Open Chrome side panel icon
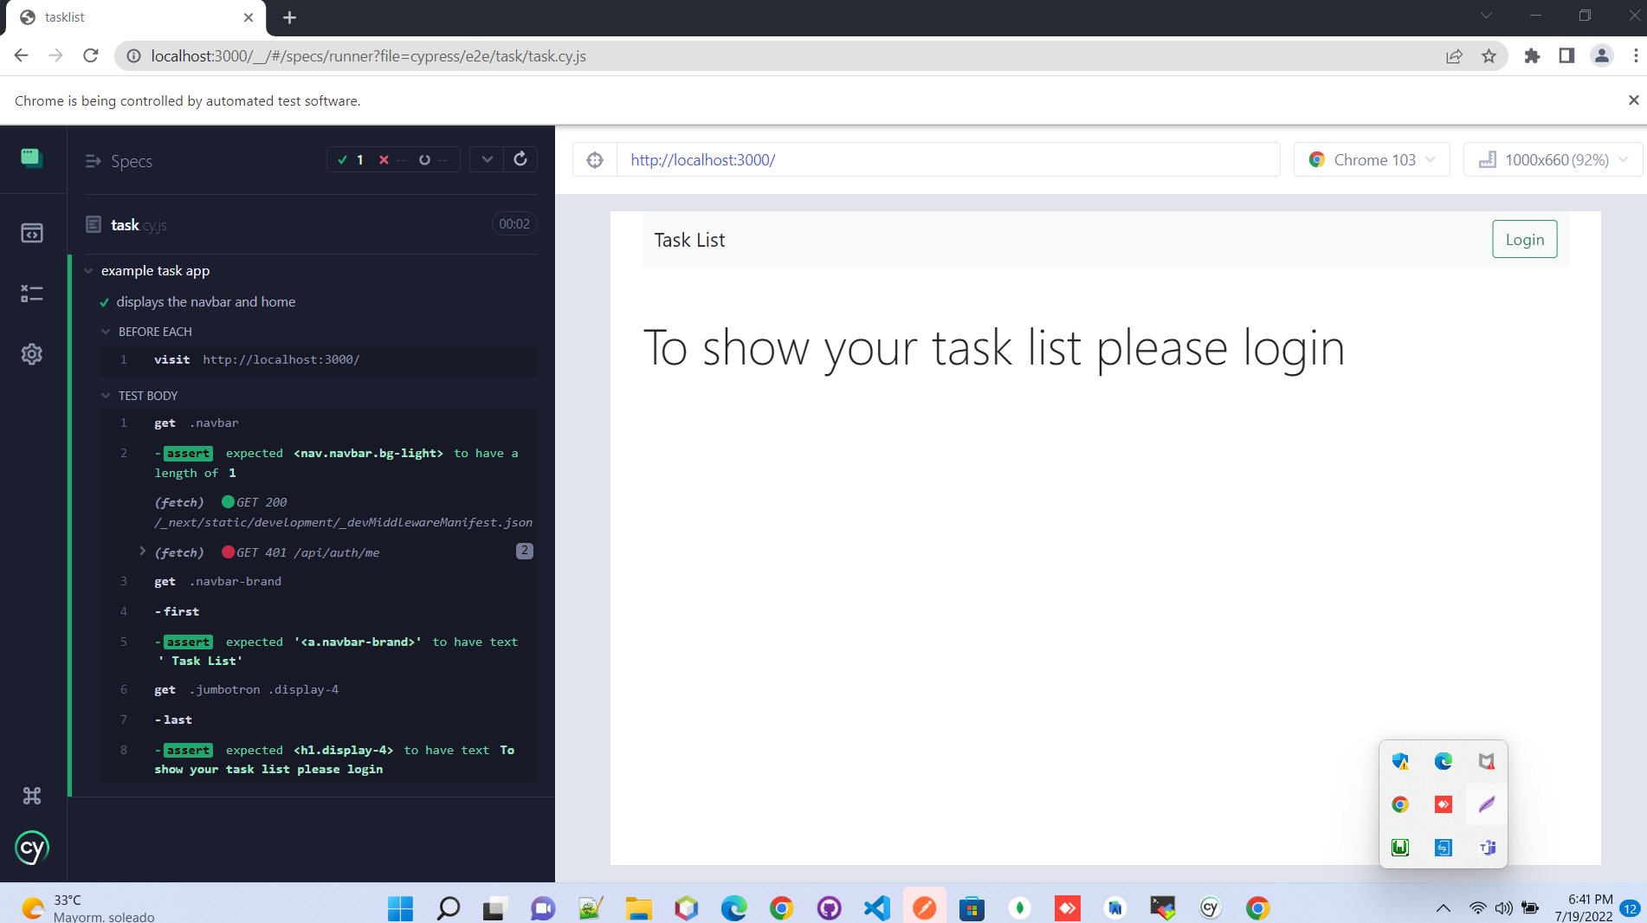 pos(1566,55)
